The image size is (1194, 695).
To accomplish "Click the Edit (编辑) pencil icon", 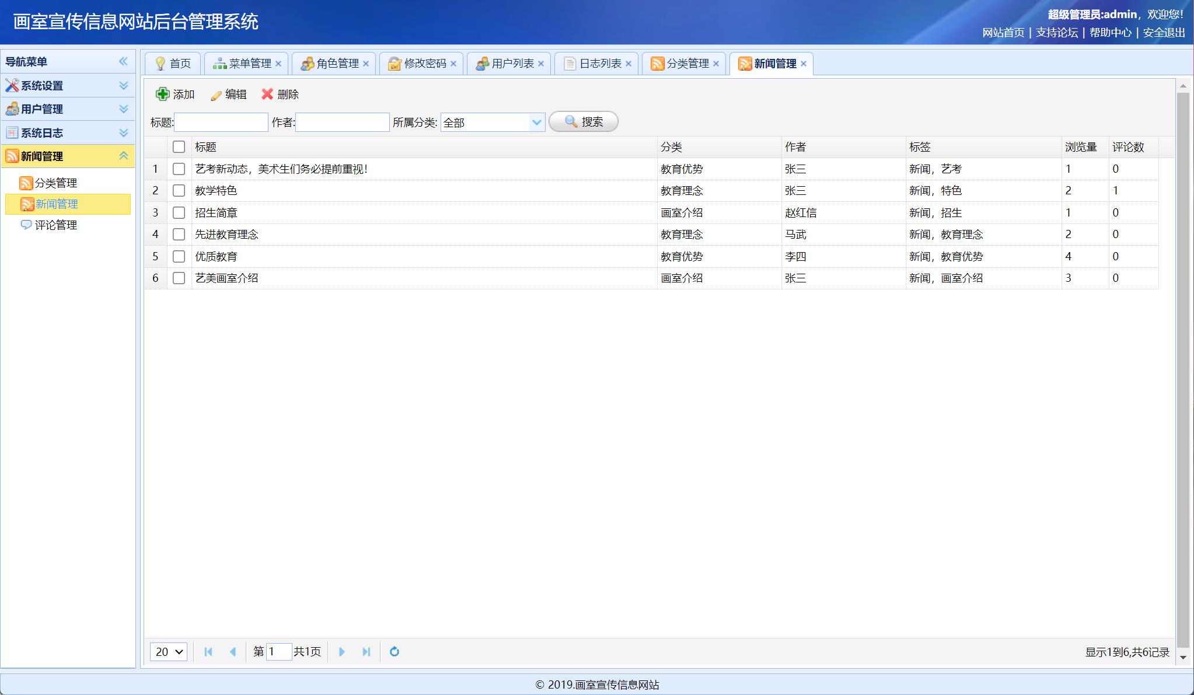I will coord(216,95).
